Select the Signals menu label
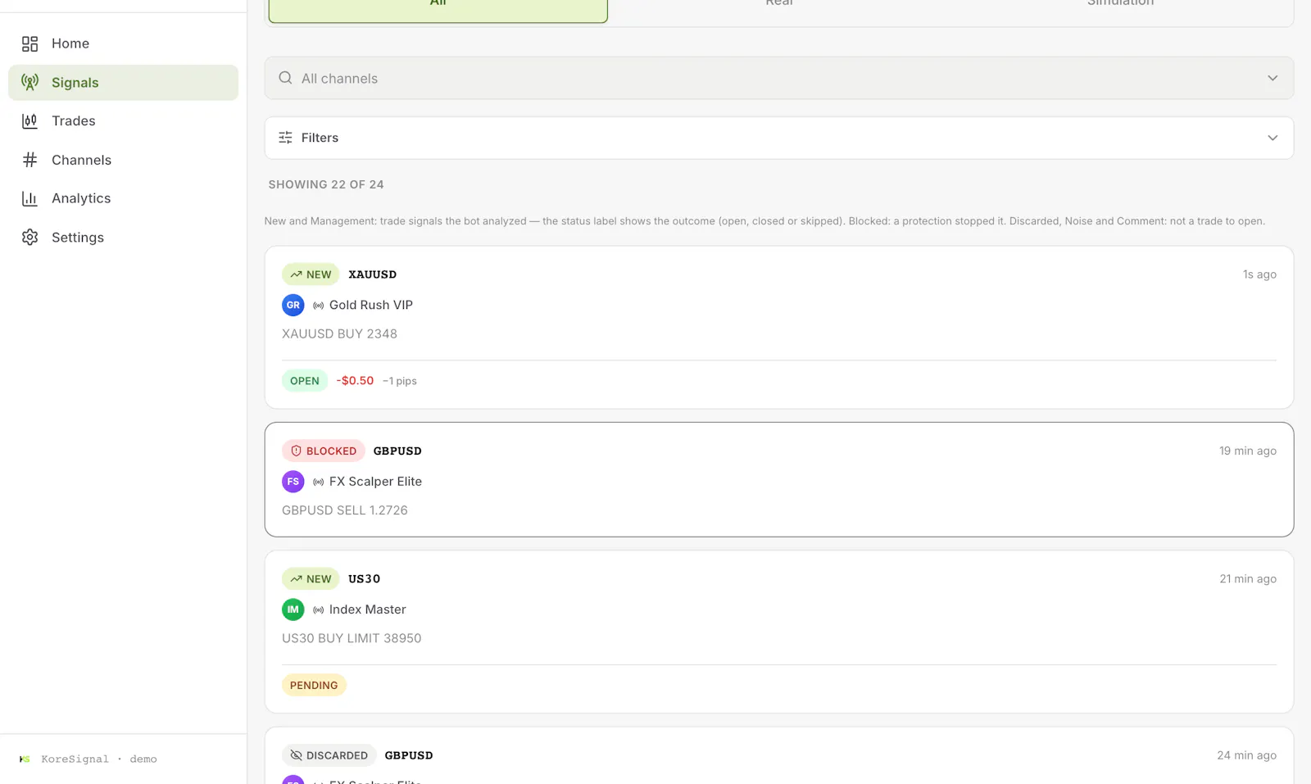The image size is (1311, 784). point(75,83)
